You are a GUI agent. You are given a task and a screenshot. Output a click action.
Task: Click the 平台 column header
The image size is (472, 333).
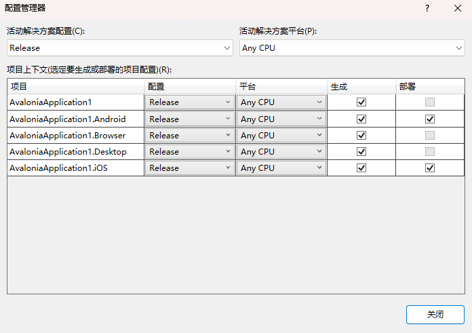pos(281,86)
